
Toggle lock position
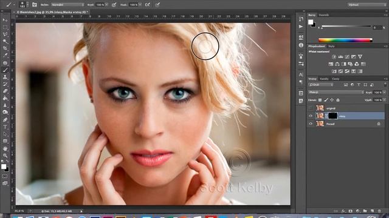tap(332, 100)
